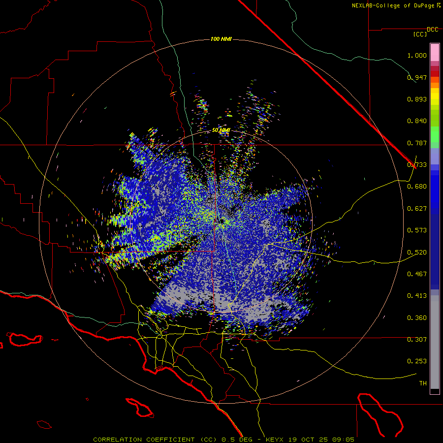Screen dimensions: 443x443
Task: Select the 0.733 scale value
Action: [417, 165]
